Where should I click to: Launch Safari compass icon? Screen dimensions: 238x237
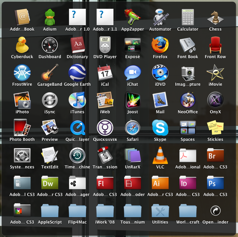pyautogui.click(x=133, y=127)
